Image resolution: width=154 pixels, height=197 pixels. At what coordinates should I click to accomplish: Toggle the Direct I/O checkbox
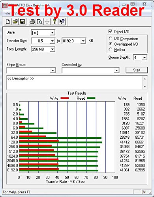click(x=110, y=32)
